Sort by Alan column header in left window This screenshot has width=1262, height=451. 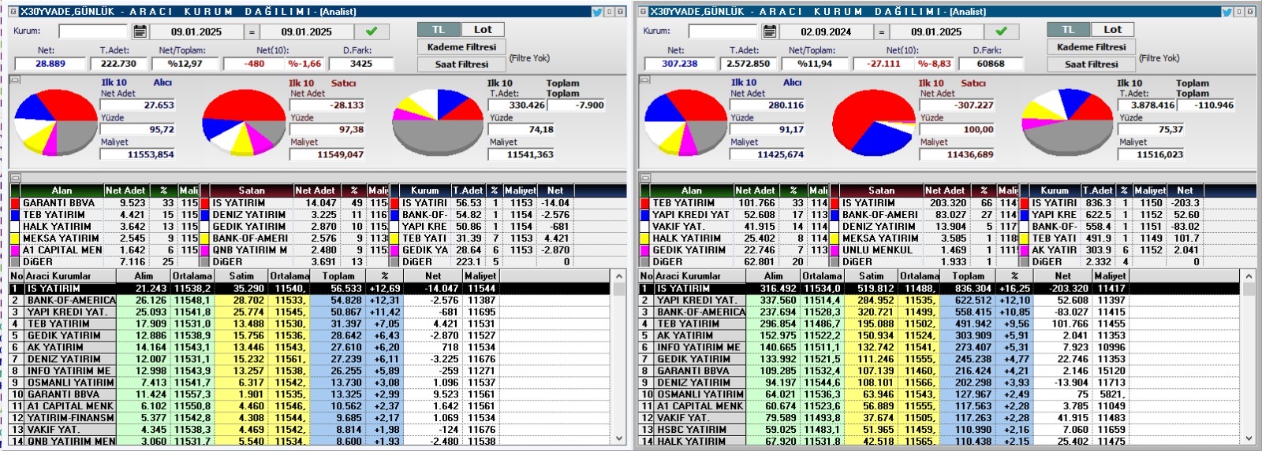62,190
